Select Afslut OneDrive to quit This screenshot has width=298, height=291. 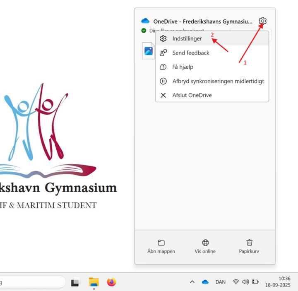[x=192, y=95]
